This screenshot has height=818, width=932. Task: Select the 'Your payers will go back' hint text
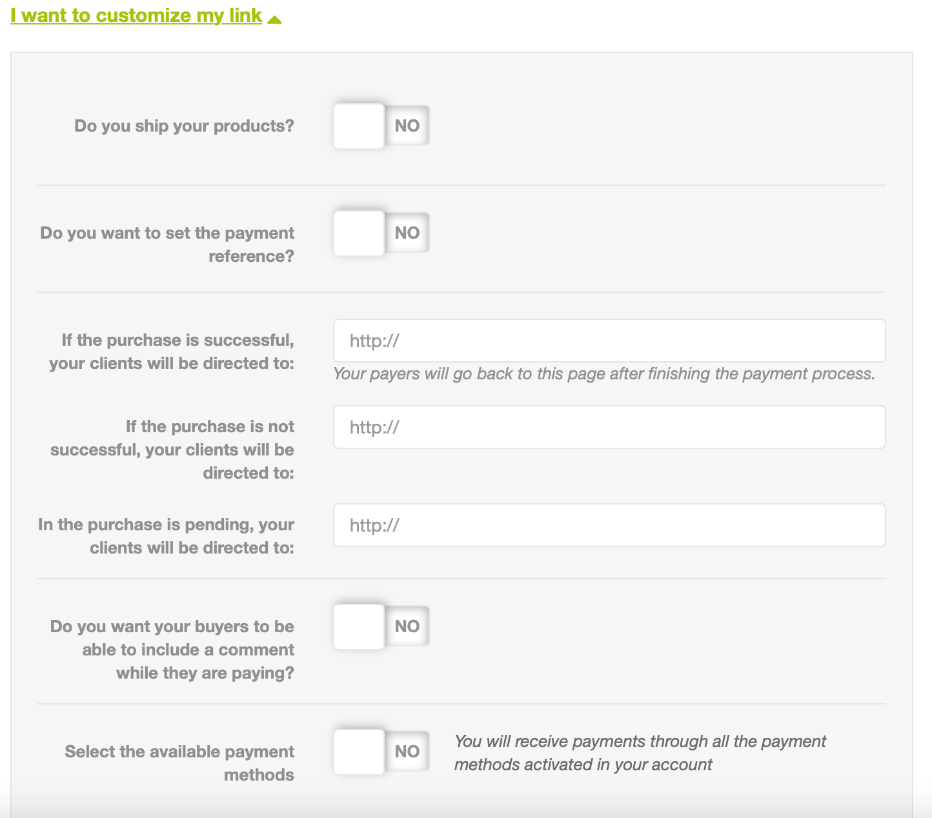point(604,374)
